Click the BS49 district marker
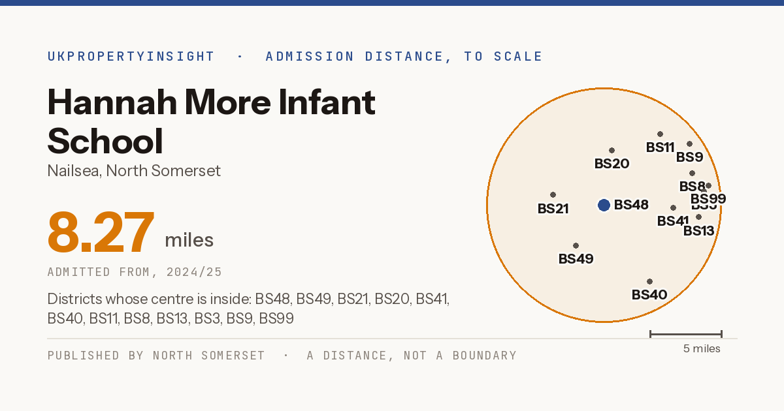Image resolution: width=784 pixels, height=411 pixels. click(x=576, y=246)
